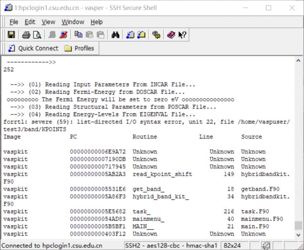Open the File menu
Viewport: 304px width, 250px height.
pos(14,22)
